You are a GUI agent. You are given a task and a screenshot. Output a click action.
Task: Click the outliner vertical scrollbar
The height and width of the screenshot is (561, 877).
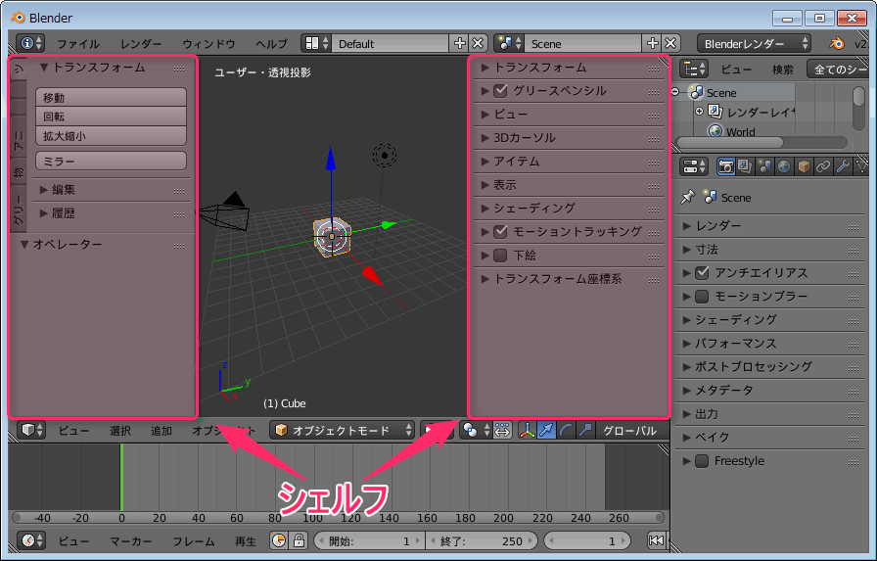click(859, 107)
